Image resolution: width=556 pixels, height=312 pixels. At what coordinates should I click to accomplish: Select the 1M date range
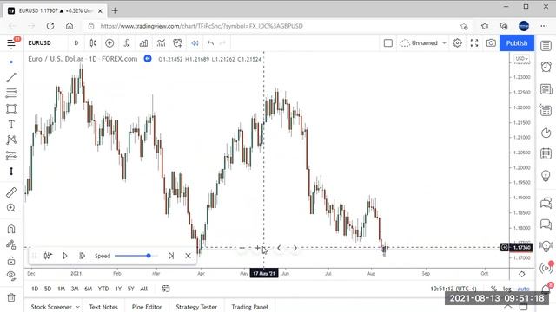[62, 289]
